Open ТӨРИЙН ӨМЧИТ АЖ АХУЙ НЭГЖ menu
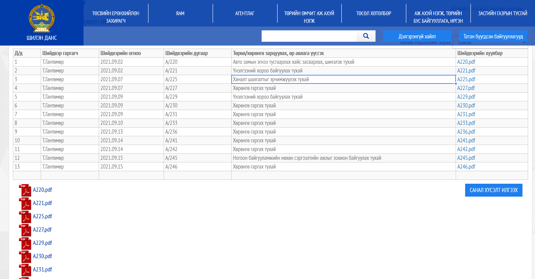 click(309, 17)
